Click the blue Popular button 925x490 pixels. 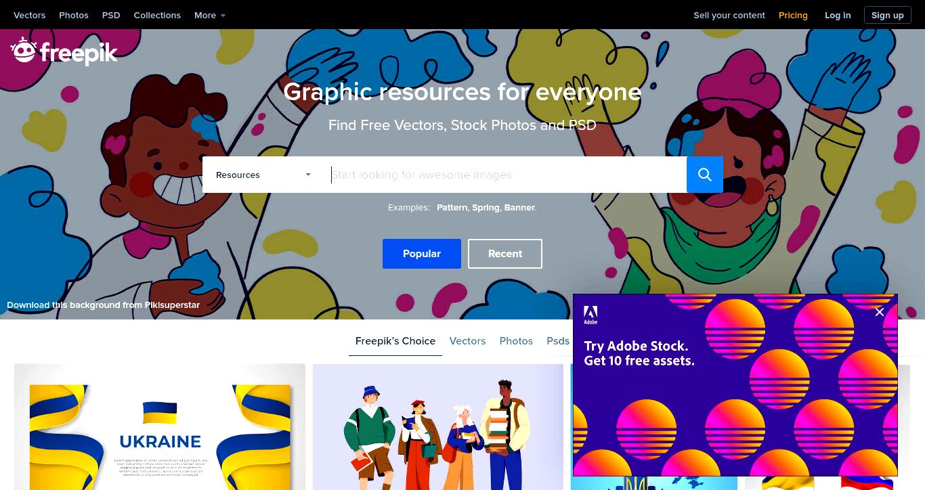click(x=422, y=254)
